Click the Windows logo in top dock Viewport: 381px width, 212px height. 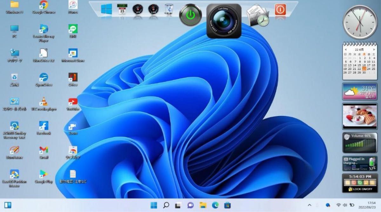(106, 9)
